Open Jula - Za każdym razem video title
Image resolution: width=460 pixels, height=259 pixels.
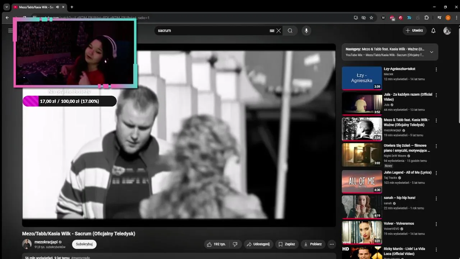coord(408,97)
